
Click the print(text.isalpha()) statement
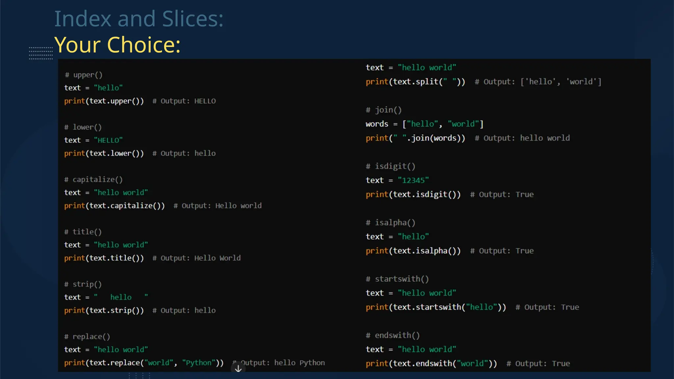coord(413,251)
